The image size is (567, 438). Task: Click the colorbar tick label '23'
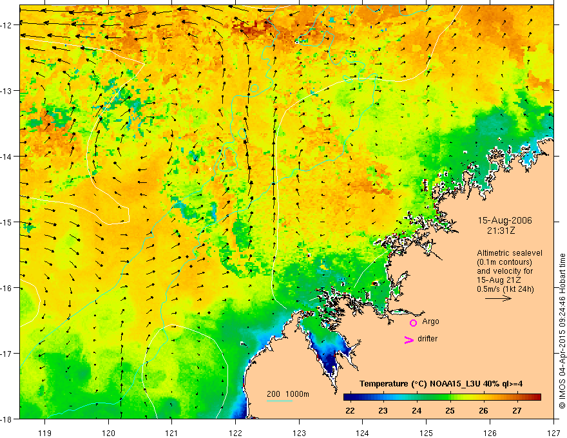click(x=383, y=411)
